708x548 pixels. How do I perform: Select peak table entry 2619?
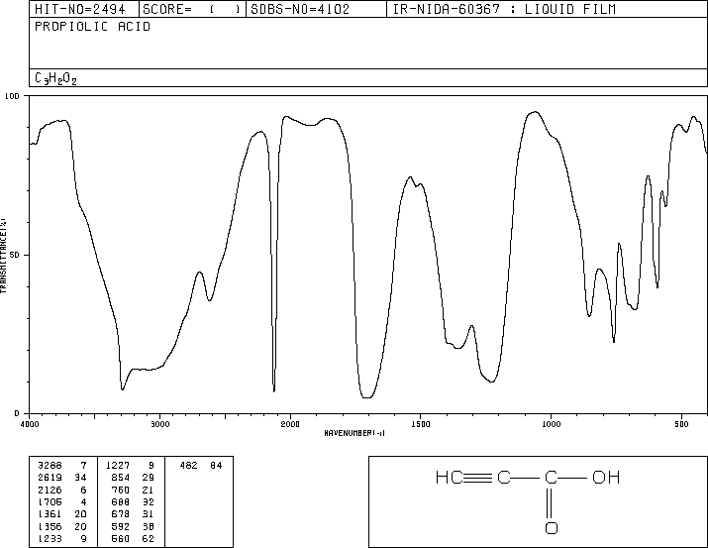62,478
